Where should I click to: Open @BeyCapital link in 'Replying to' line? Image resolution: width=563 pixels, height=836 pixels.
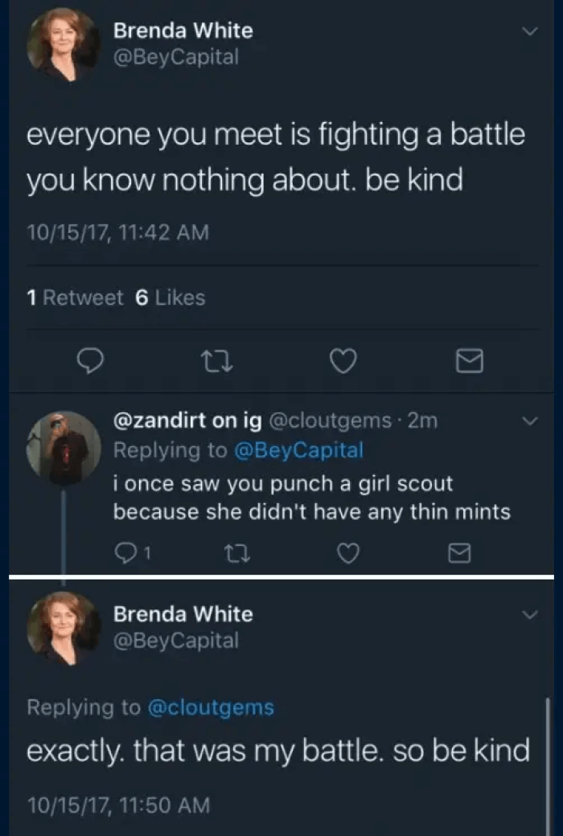pyautogui.click(x=298, y=450)
